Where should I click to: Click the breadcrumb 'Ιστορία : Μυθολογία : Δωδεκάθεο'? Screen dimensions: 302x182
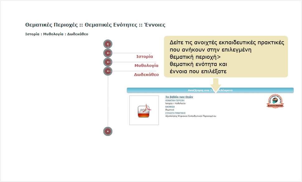pyautogui.click(x=57, y=34)
